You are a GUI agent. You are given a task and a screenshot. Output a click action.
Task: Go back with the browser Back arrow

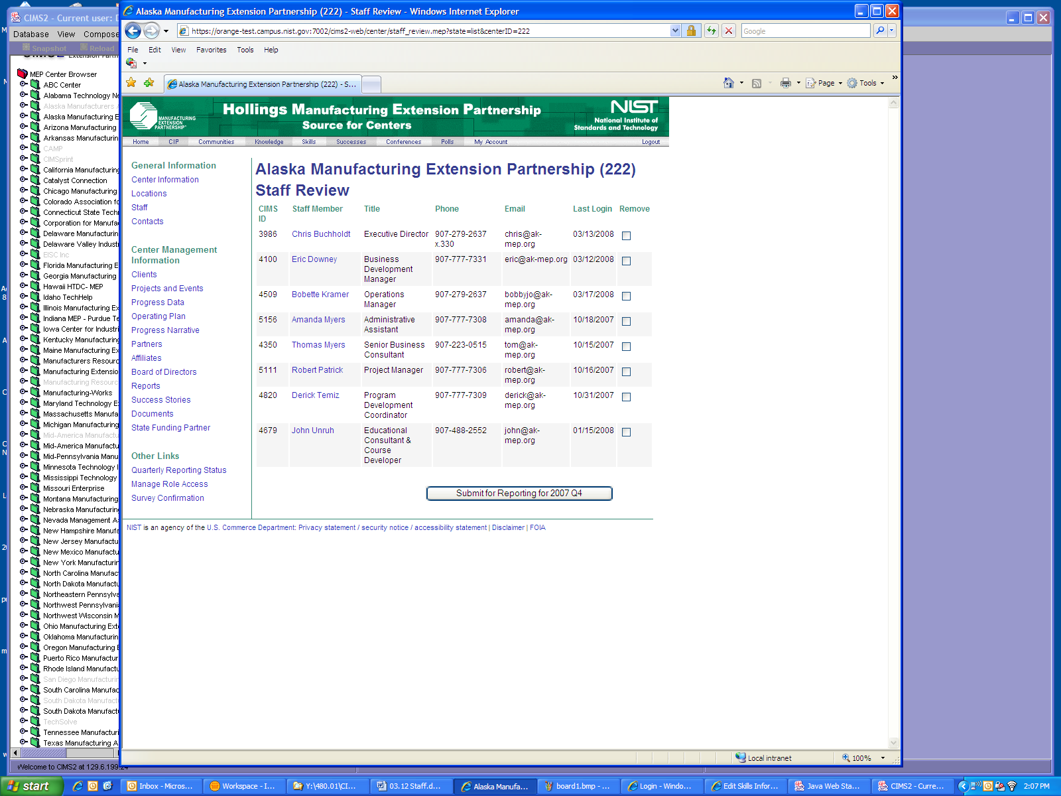coord(133,31)
